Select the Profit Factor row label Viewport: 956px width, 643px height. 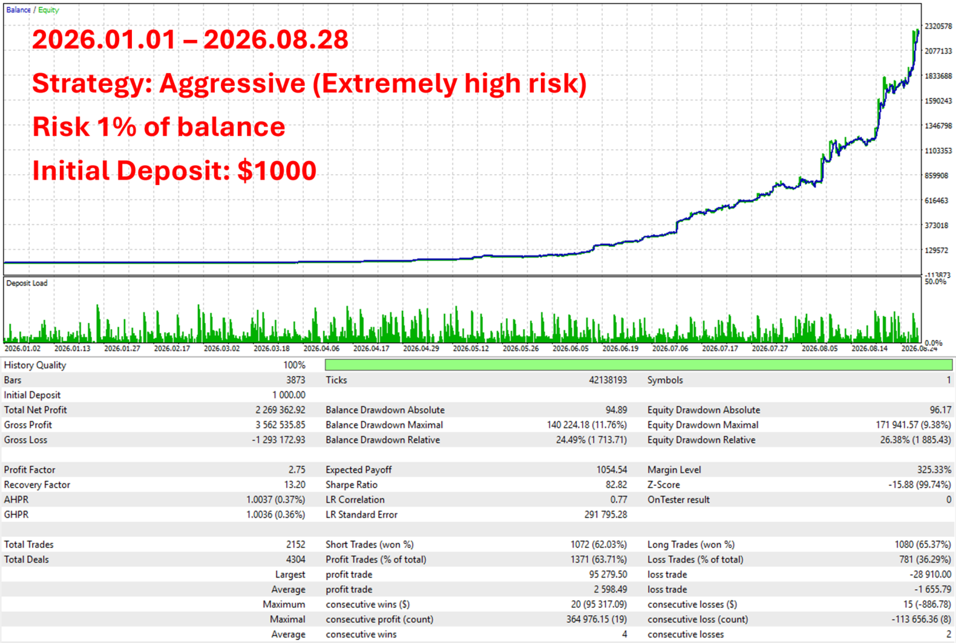(30, 470)
